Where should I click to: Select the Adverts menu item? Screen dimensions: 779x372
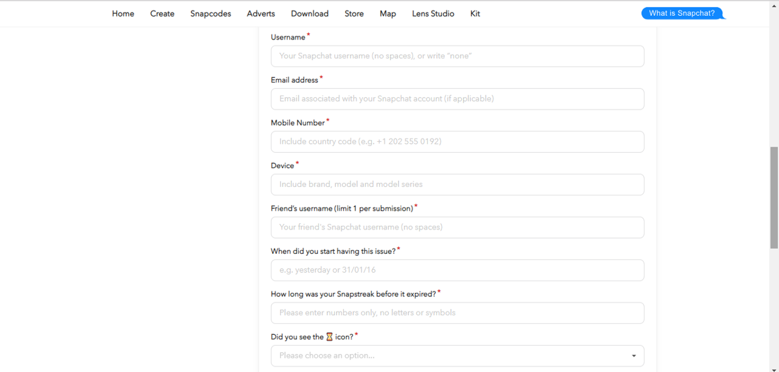[x=261, y=13]
